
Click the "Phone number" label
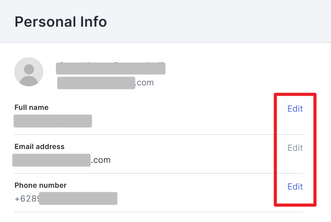pyautogui.click(x=41, y=185)
